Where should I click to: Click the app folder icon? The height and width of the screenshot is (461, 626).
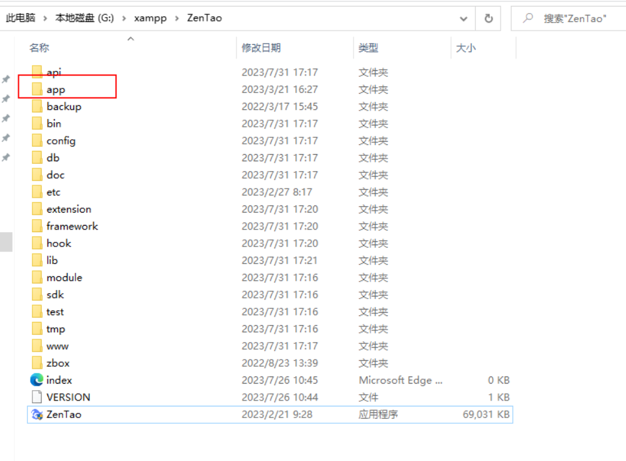click(37, 90)
